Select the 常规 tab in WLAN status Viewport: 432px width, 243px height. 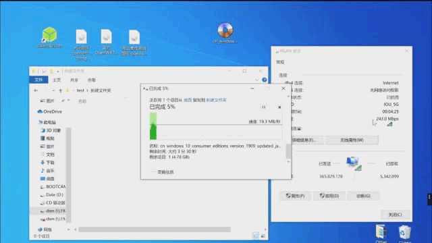pos(280,62)
